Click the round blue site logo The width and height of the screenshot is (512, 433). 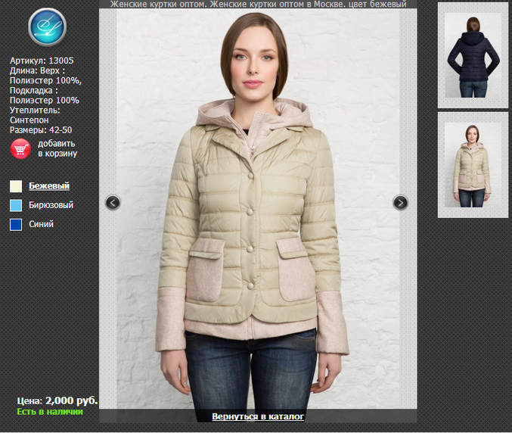tap(47, 27)
